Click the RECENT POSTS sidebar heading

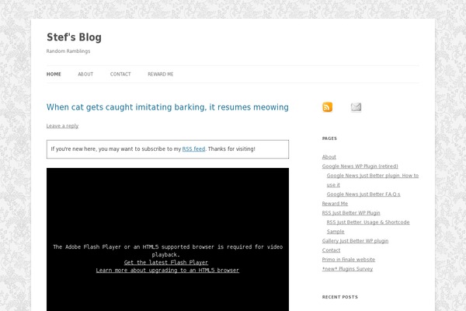click(x=340, y=297)
